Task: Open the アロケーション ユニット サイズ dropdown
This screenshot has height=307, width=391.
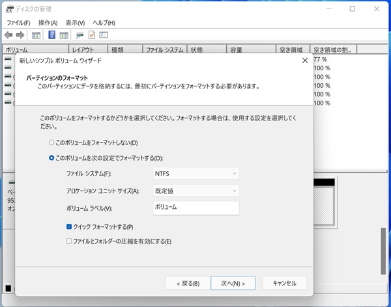Action: point(196,191)
